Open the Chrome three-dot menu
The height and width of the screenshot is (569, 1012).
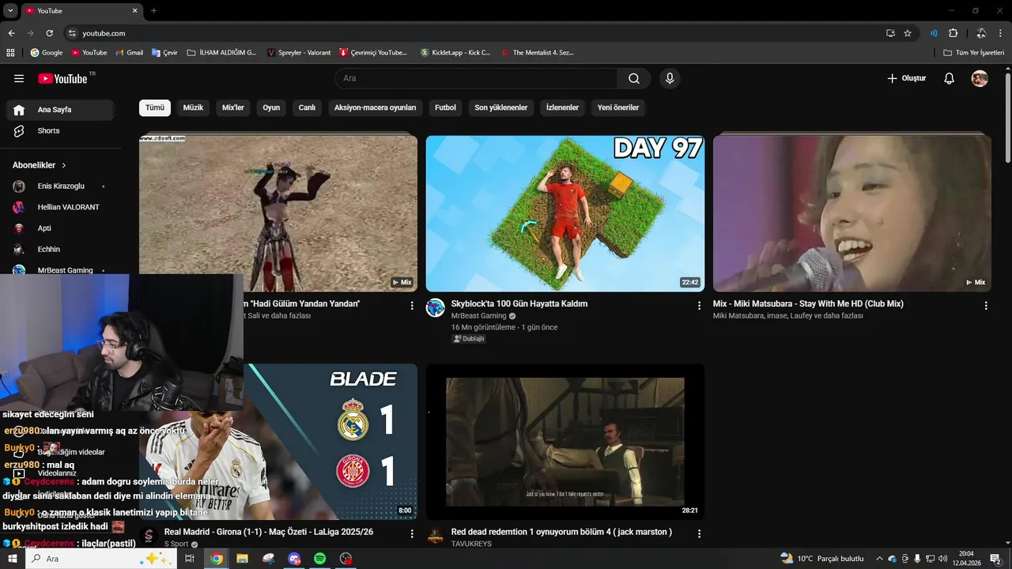[x=1001, y=33]
